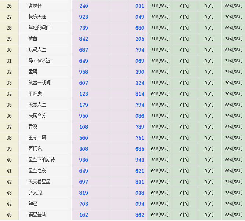Select the number 789 in the 吞没 row
245x221 pixels.
140,127
